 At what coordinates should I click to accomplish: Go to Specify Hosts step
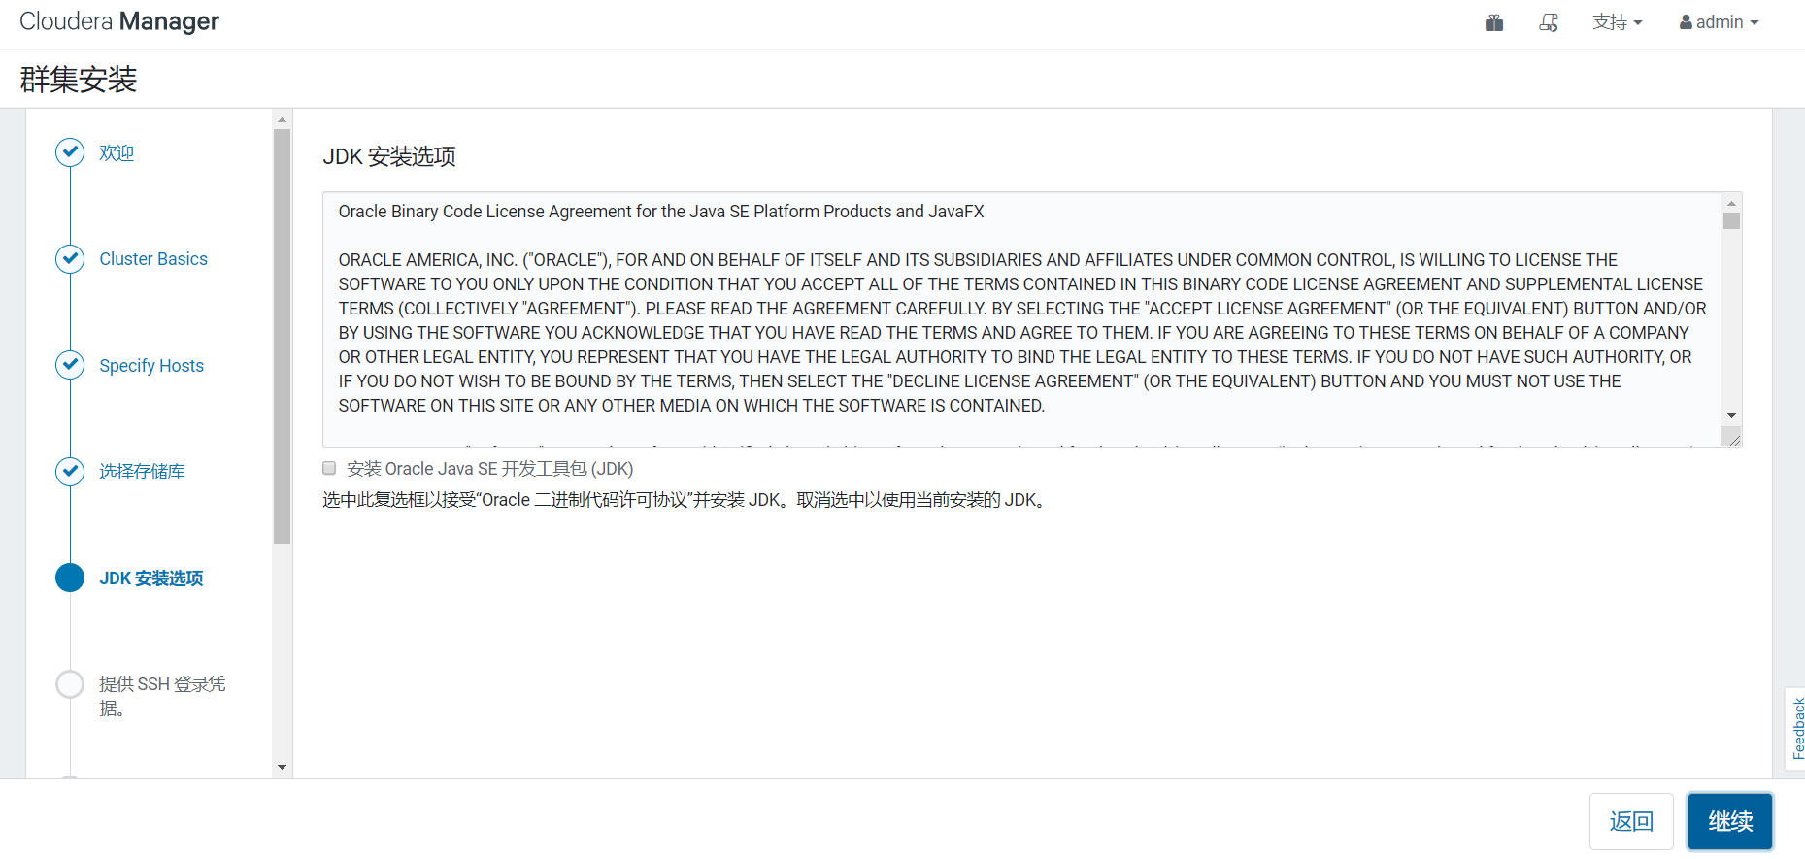151,366
